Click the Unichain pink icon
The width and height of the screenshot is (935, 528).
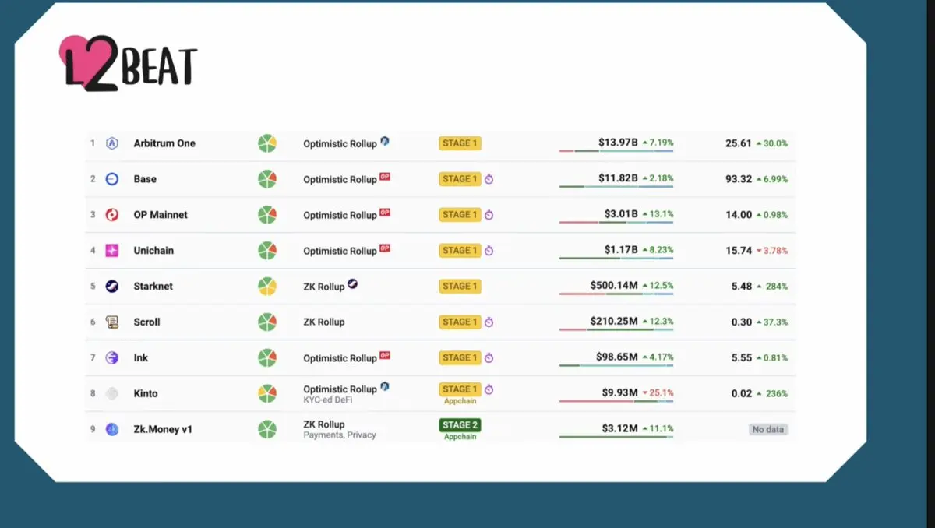tap(112, 251)
